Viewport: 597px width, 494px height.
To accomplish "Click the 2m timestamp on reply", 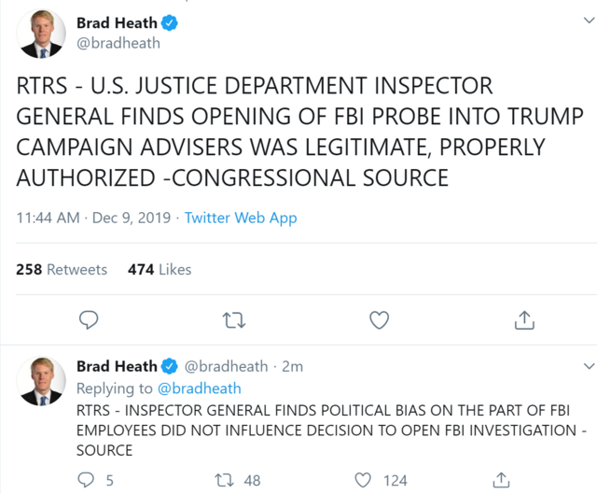I will pos(293,366).
